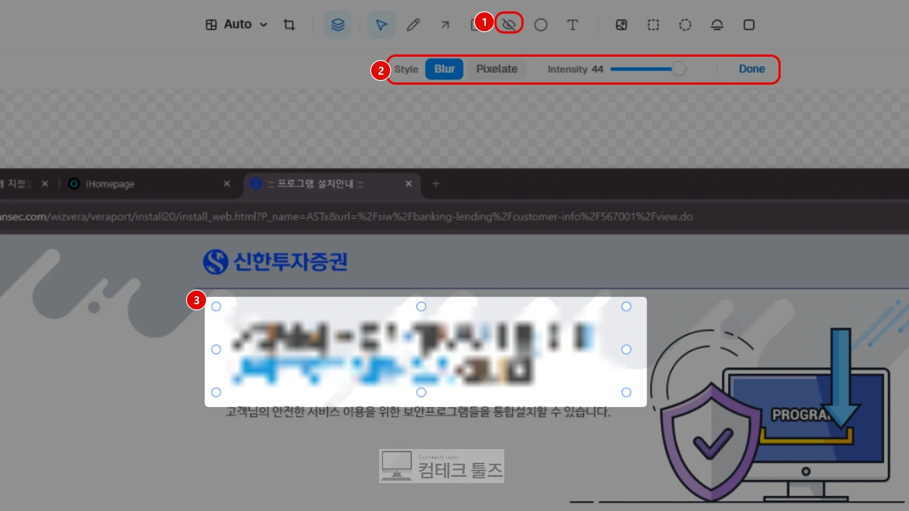Click bottom-left handle of blur selection
909x511 pixels.
point(216,392)
